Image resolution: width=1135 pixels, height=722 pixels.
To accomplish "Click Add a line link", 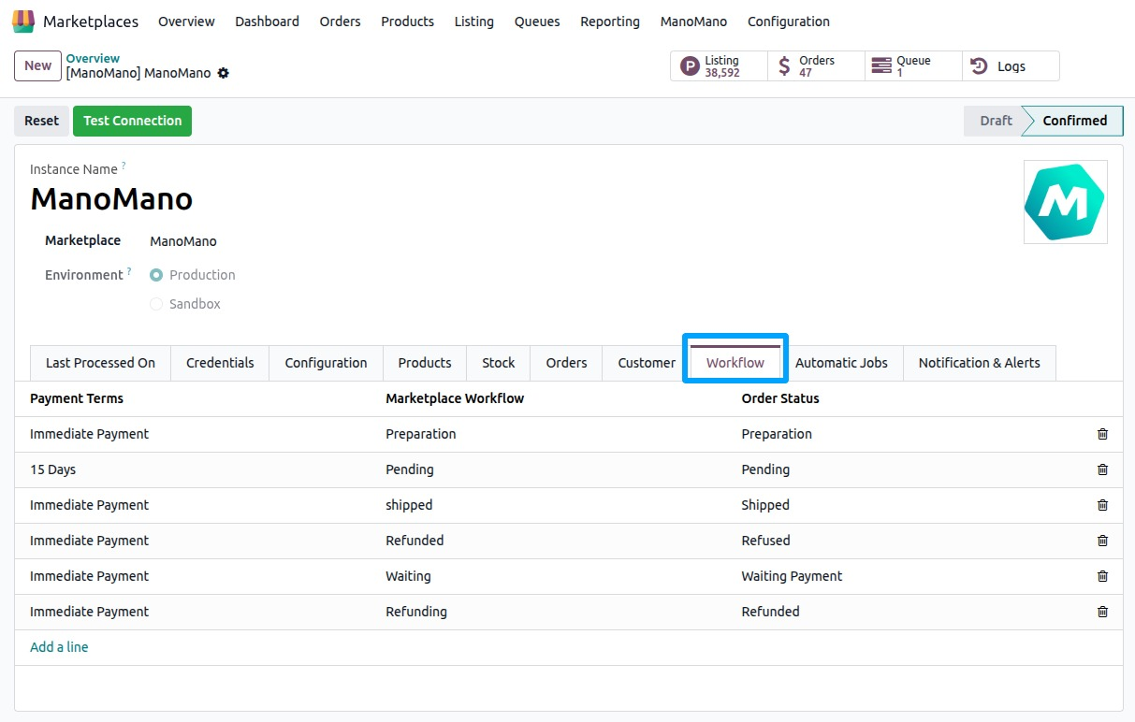I will coord(59,647).
